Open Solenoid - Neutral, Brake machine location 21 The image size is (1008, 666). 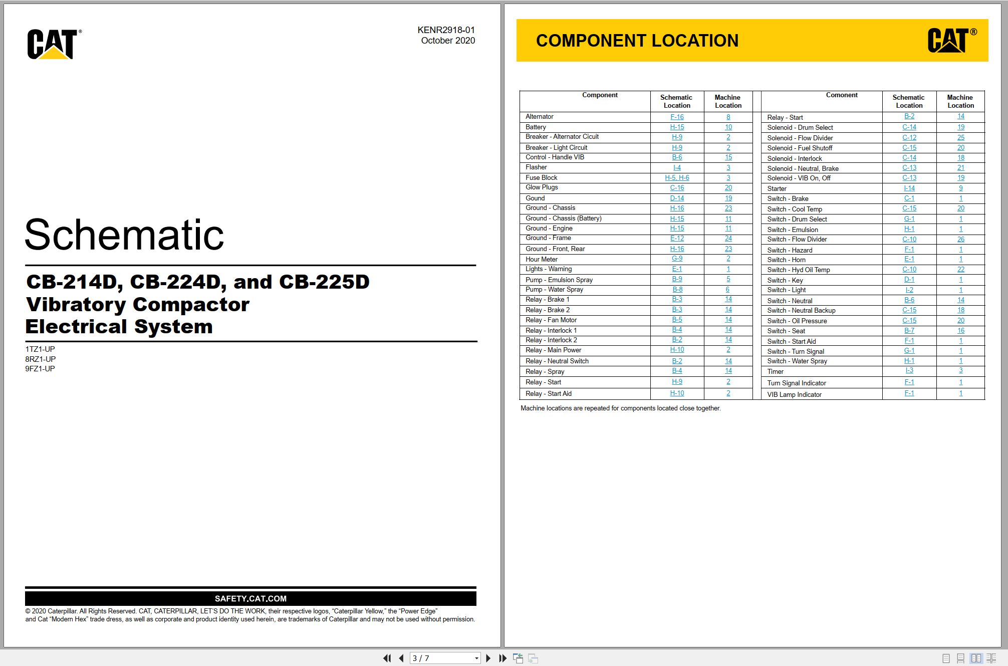961,168
